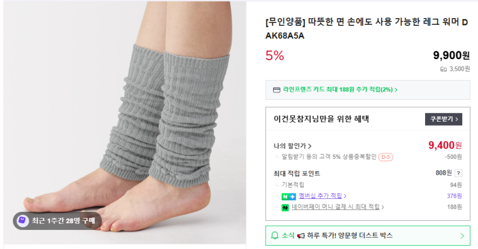Click the 하루 특가! 양문형 더스트 박스 text
The height and width of the screenshot is (249, 478).
pyautogui.click(x=350, y=235)
